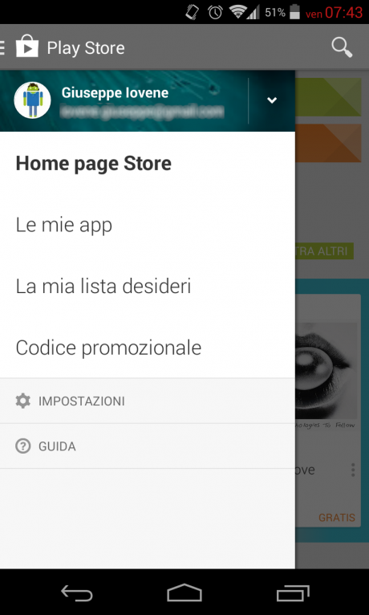369x615 pixels.
Task: Tap the hamburger menu icon beside Play Store
Action: [x=2, y=47]
